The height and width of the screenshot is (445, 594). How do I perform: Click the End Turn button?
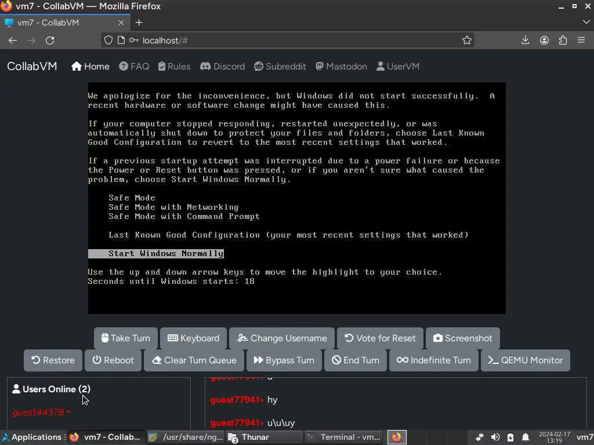point(356,360)
